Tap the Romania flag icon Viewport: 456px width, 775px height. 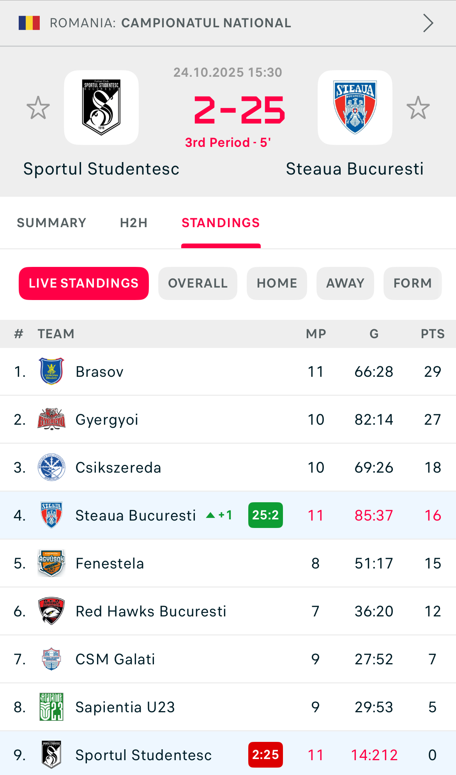pos(29,23)
